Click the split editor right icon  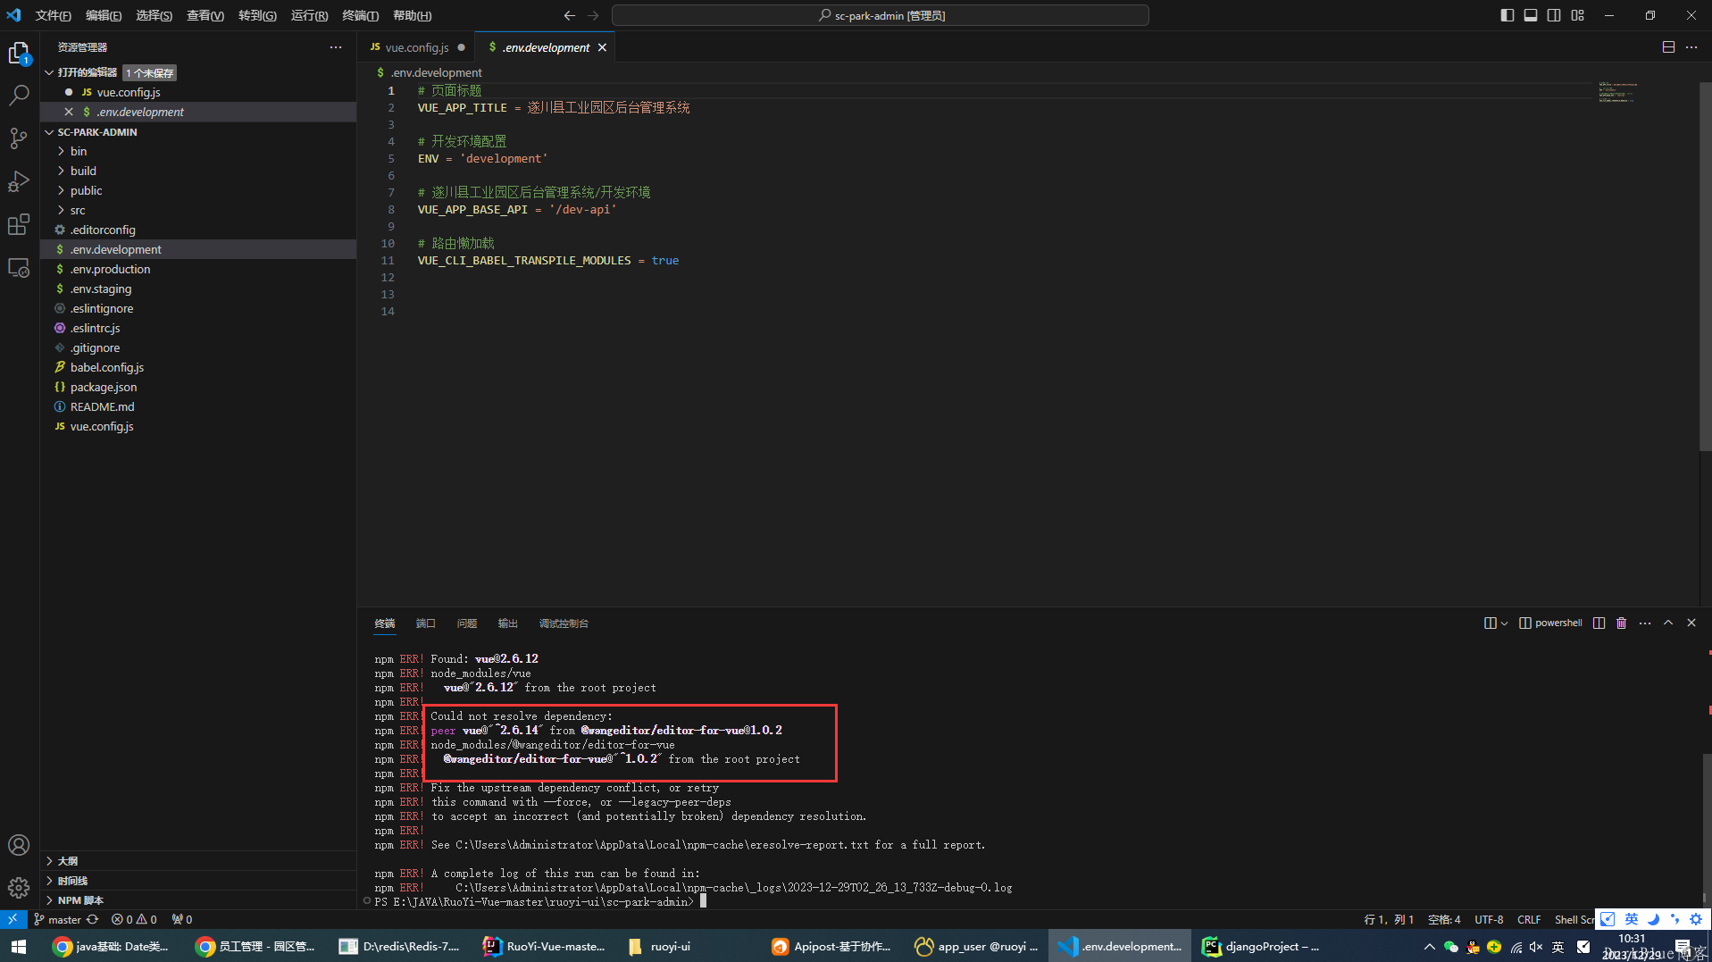1668,47
